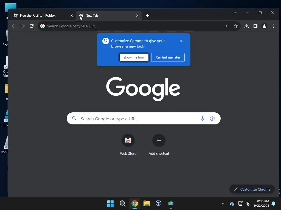Screen dimensions: 281x210
Task: Go back with the back arrow
Action: click(14, 26)
